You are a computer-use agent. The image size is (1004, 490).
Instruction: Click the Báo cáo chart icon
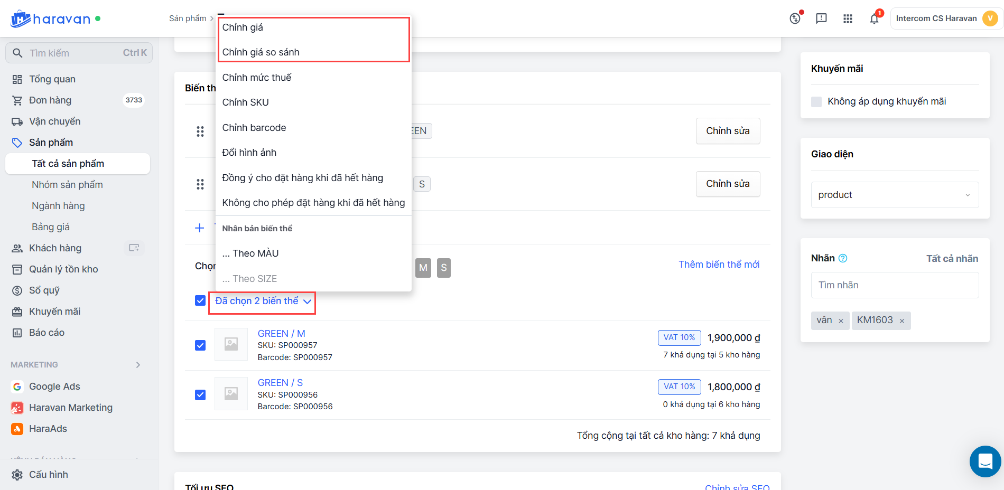pos(17,333)
